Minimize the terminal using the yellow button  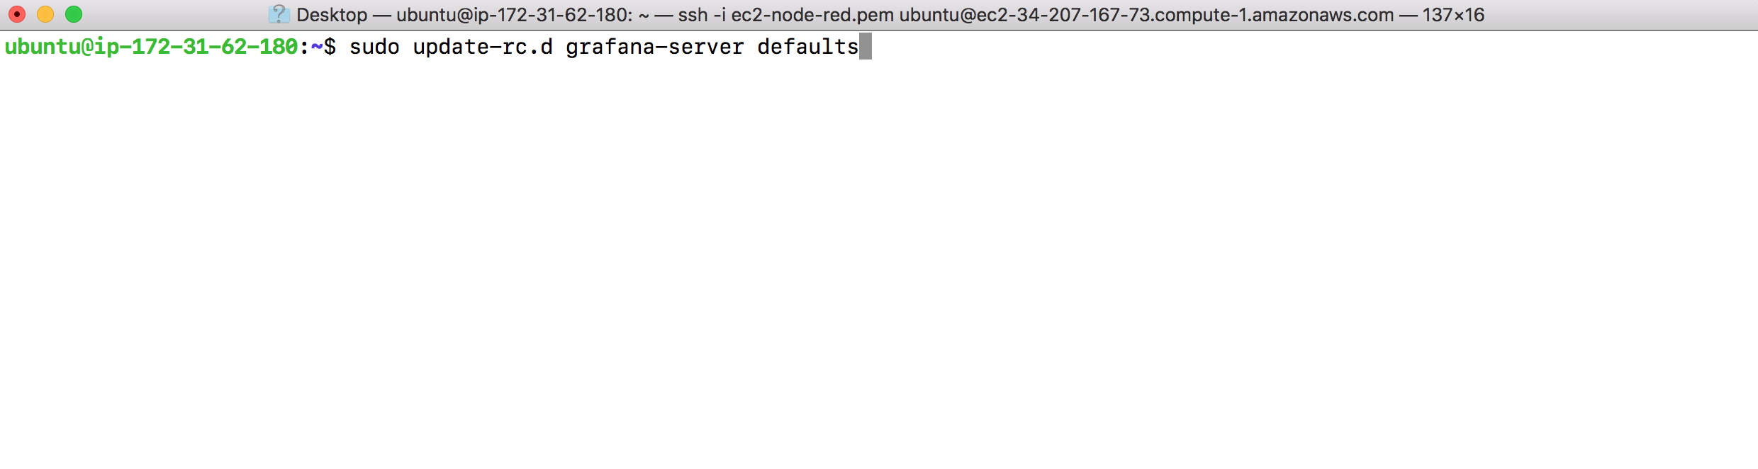tap(45, 14)
